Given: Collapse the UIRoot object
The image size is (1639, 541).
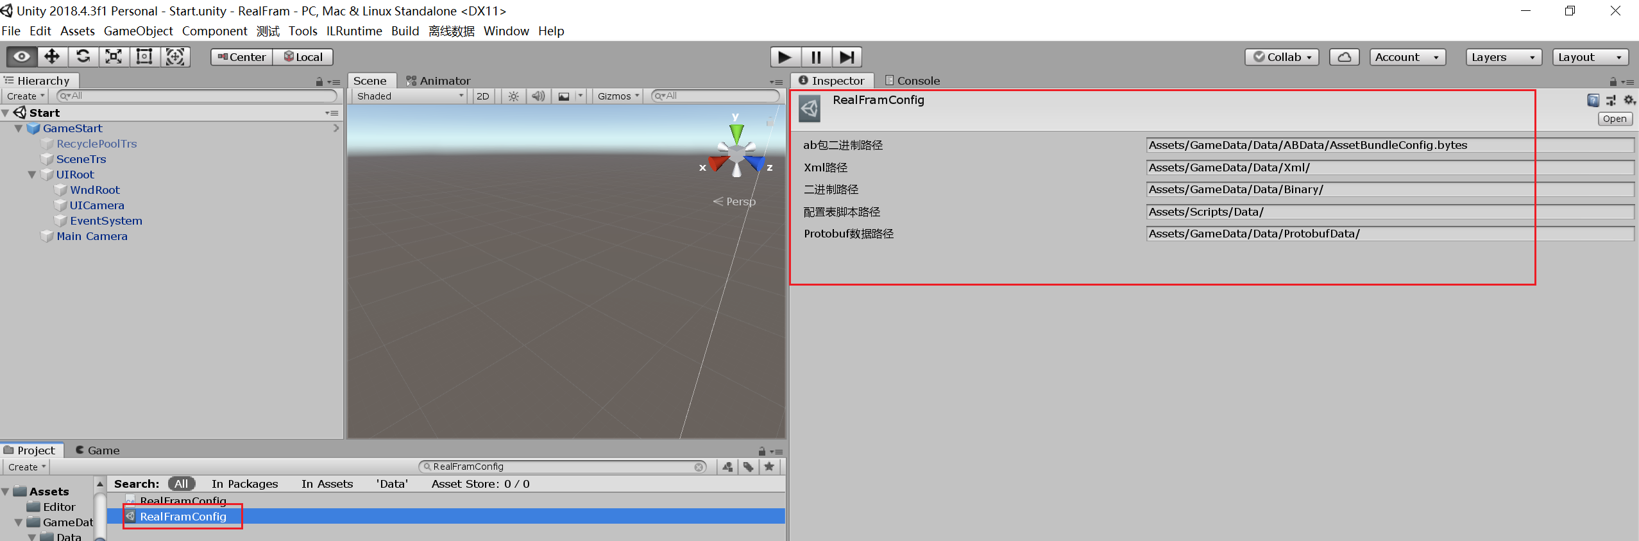Looking at the screenshot, I should (31, 175).
